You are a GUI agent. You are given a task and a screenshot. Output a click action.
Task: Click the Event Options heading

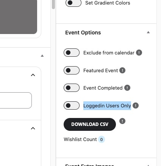(x=83, y=33)
